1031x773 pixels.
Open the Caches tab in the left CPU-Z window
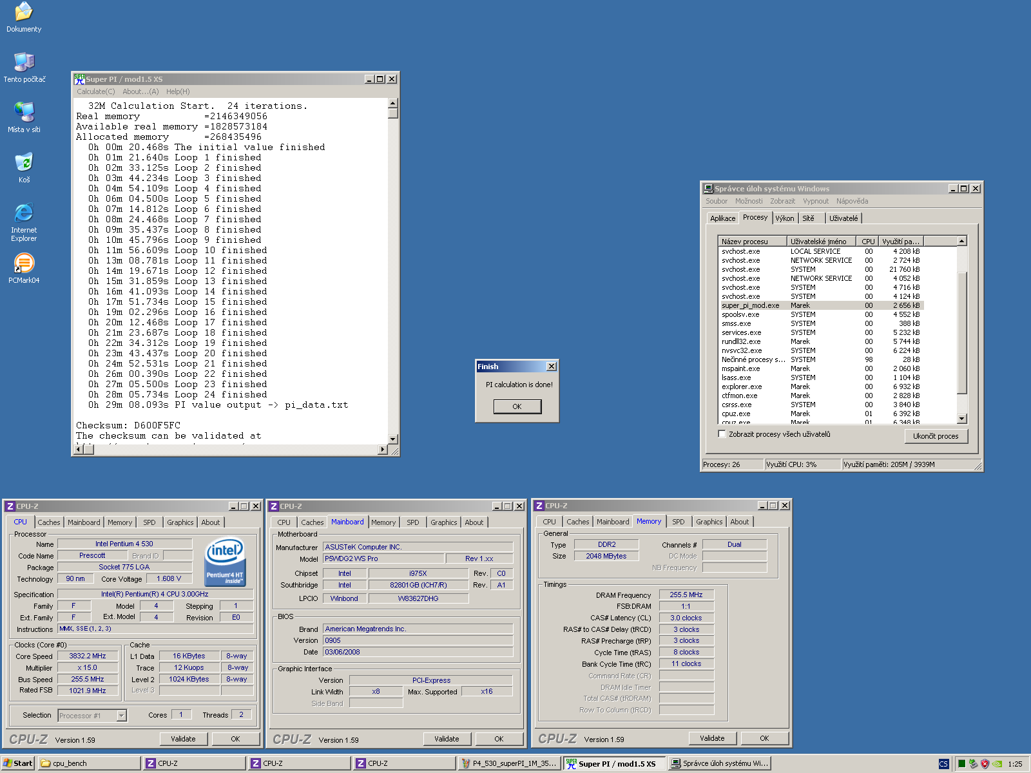(49, 522)
